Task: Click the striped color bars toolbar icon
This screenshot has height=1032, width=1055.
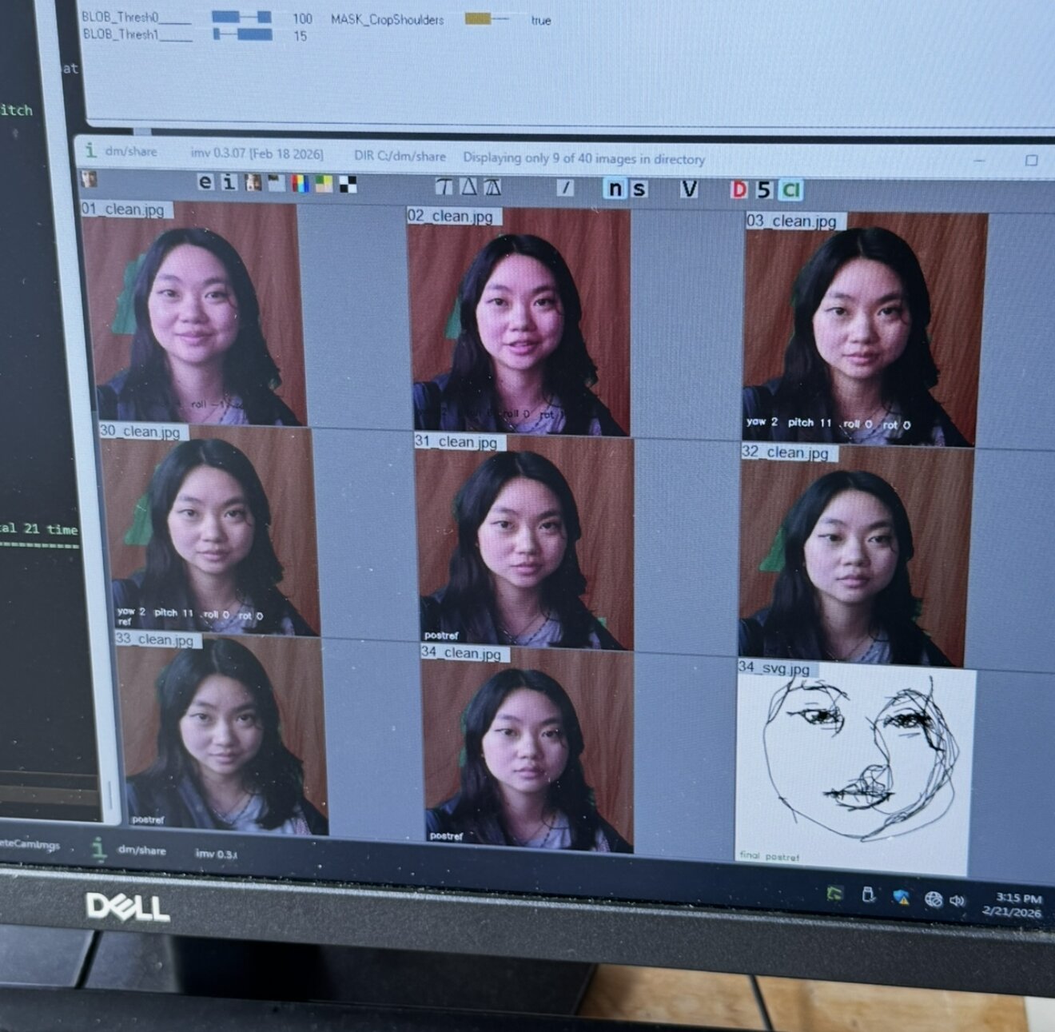Action: (300, 184)
